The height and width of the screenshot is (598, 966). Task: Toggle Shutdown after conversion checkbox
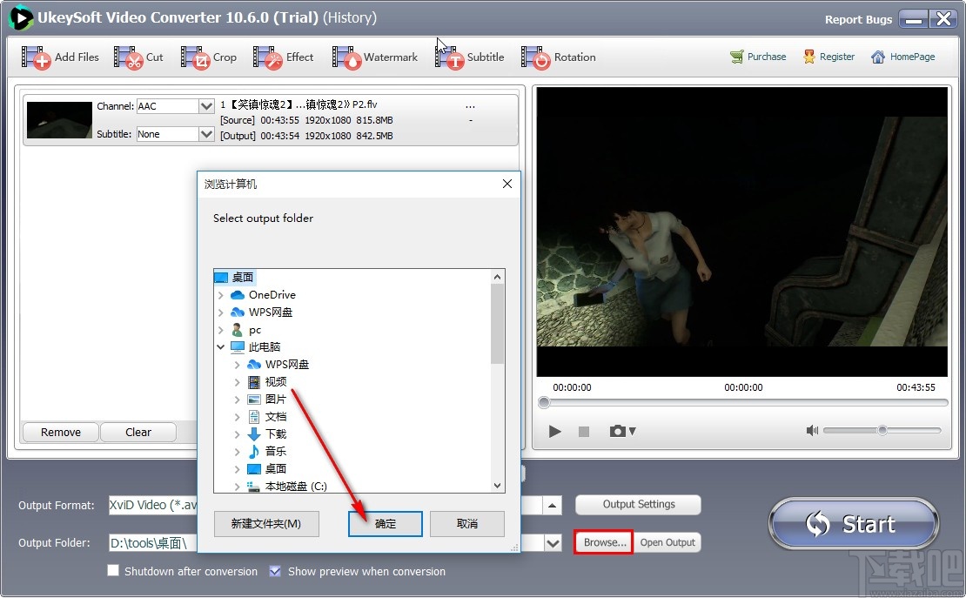tap(113, 570)
